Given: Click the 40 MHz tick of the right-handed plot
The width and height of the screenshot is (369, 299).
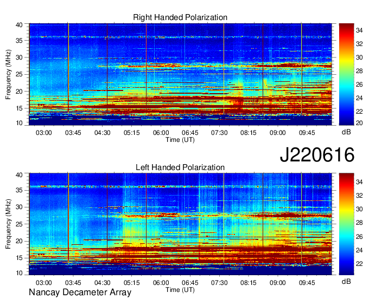Looking at the screenshot, I should click(19, 25).
